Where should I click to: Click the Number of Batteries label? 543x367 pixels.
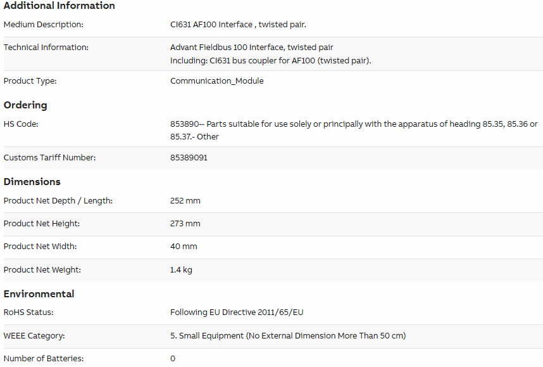click(44, 358)
